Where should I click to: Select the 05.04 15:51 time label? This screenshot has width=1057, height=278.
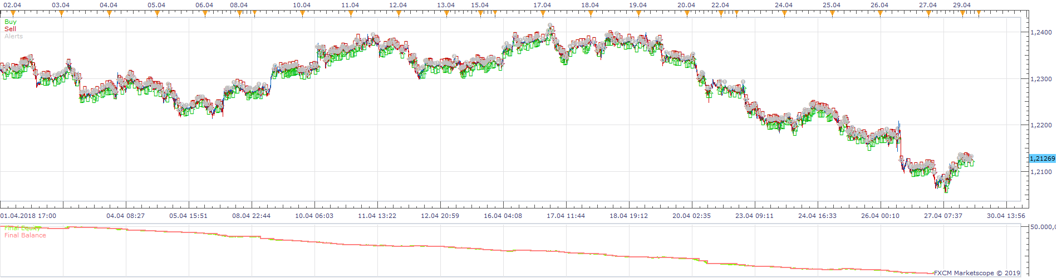188,216
